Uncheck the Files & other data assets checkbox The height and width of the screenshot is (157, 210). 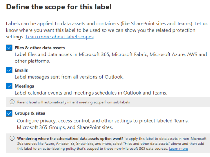click(x=9, y=48)
